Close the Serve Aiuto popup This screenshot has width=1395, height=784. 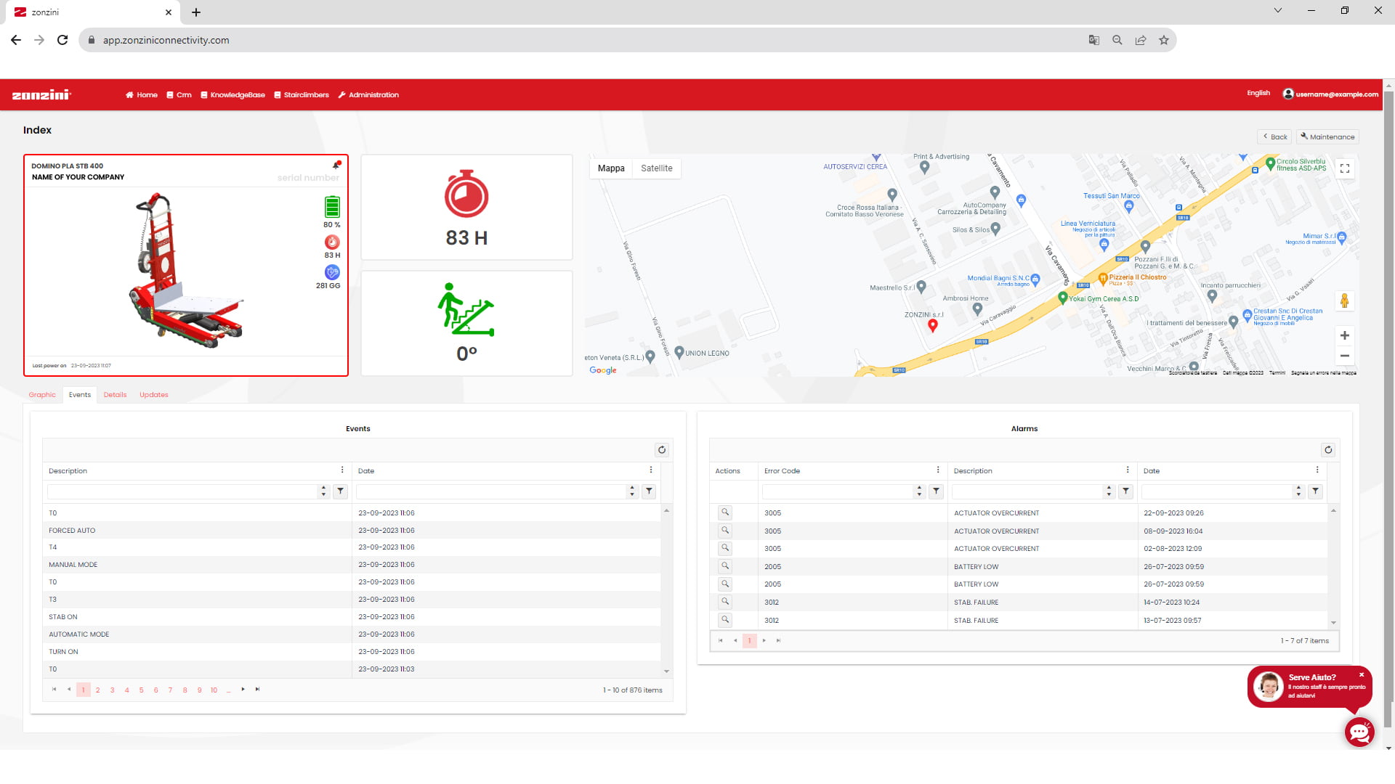[x=1362, y=674]
